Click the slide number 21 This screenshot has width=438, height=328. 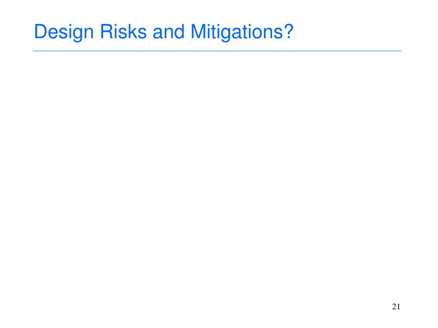click(x=396, y=307)
